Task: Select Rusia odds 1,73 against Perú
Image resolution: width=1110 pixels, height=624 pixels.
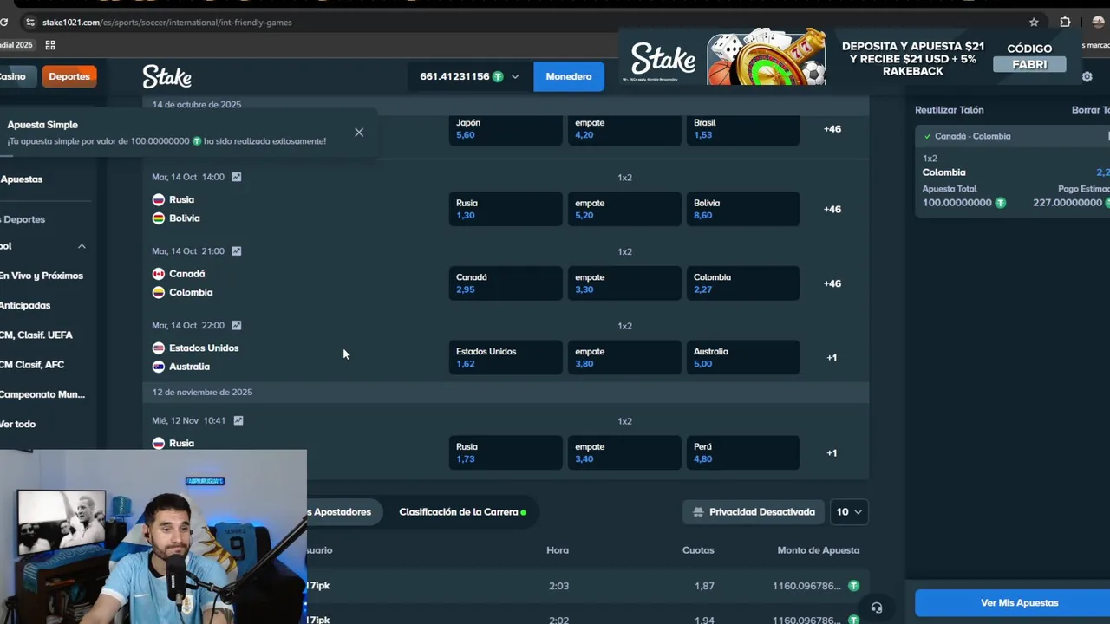Action: (x=506, y=452)
